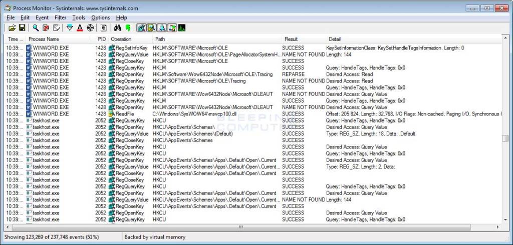Open the Options menu

coord(100,17)
